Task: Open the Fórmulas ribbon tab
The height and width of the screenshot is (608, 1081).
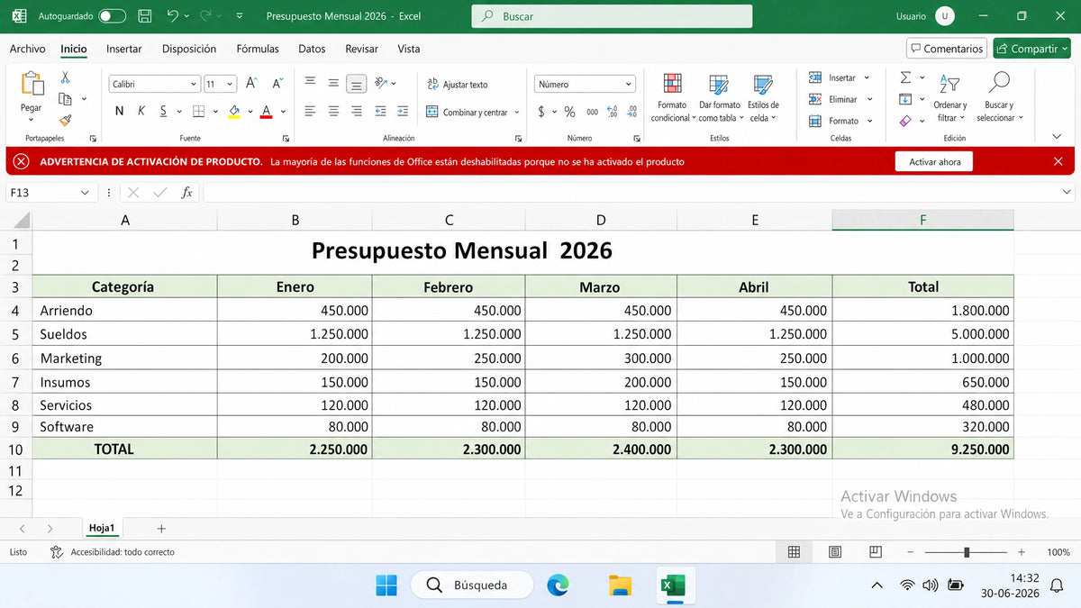Action: [x=258, y=49]
